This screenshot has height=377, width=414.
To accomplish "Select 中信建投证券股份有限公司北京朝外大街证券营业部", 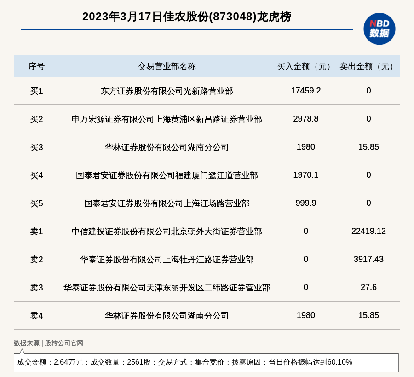I will click(x=167, y=232).
